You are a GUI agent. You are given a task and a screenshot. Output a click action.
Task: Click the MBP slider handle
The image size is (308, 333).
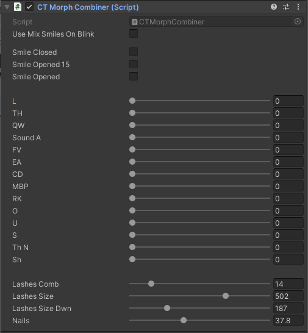click(x=132, y=186)
